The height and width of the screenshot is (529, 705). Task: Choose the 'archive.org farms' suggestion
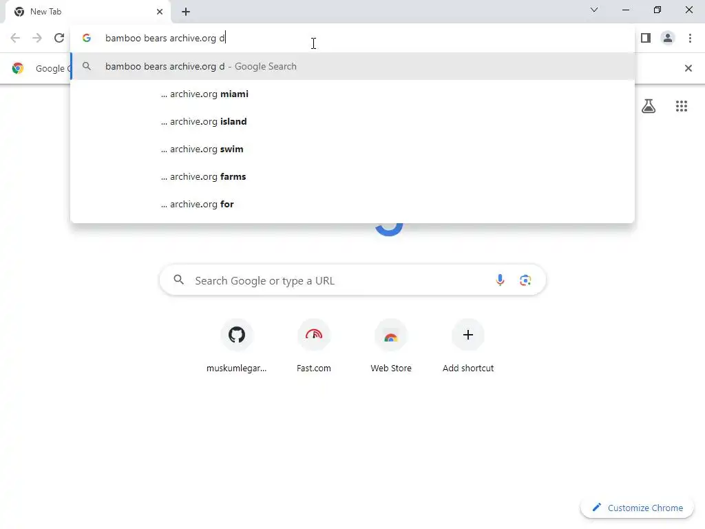352,176
